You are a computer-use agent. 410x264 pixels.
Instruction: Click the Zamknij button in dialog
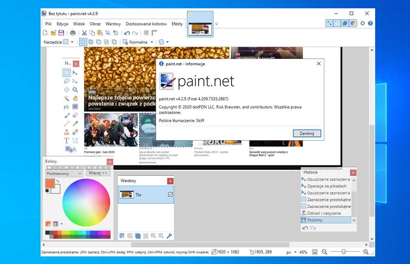click(x=307, y=133)
